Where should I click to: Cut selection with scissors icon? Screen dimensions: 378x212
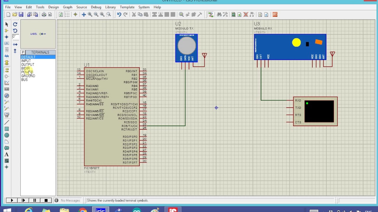(134, 14)
